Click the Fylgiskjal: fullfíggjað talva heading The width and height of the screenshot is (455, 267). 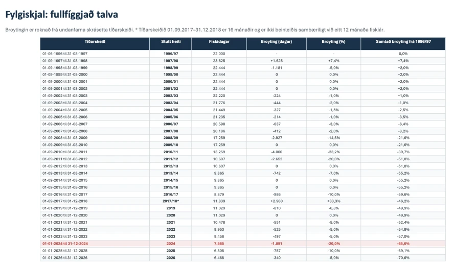point(61,14)
